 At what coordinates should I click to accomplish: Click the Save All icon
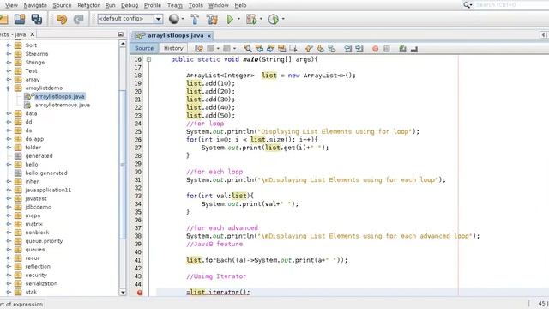(36, 19)
